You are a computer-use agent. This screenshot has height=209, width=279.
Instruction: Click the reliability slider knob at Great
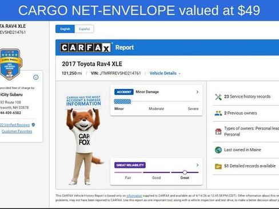click(x=185, y=172)
